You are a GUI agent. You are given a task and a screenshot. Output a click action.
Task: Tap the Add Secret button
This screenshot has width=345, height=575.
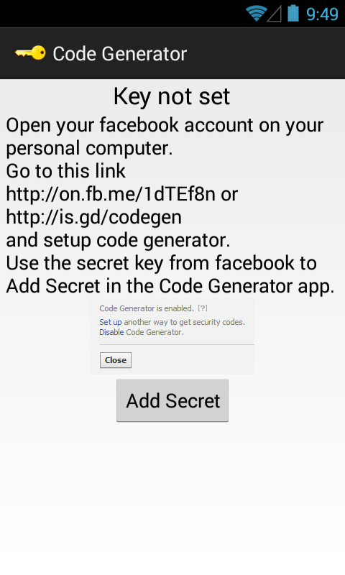click(172, 400)
